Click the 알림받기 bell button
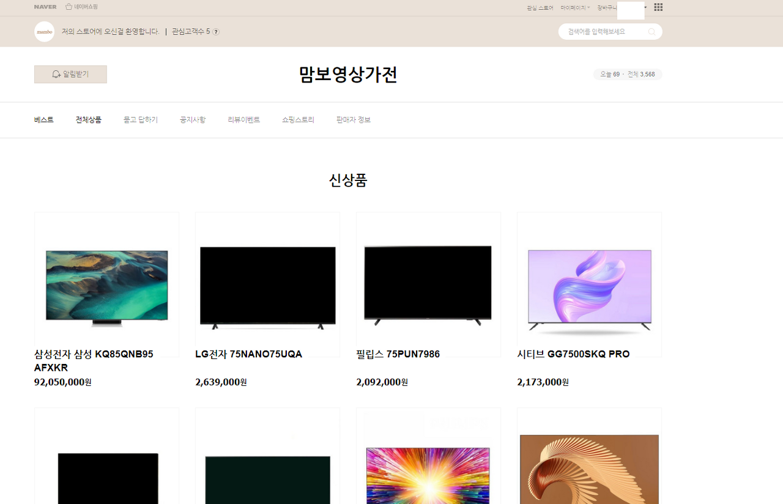The width and height of the screenshot is (783, 504). click(x=70, y=74)
